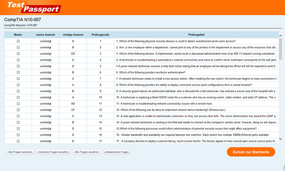
Task: Open question 15 about potential security issues
Action: point(186,128)
